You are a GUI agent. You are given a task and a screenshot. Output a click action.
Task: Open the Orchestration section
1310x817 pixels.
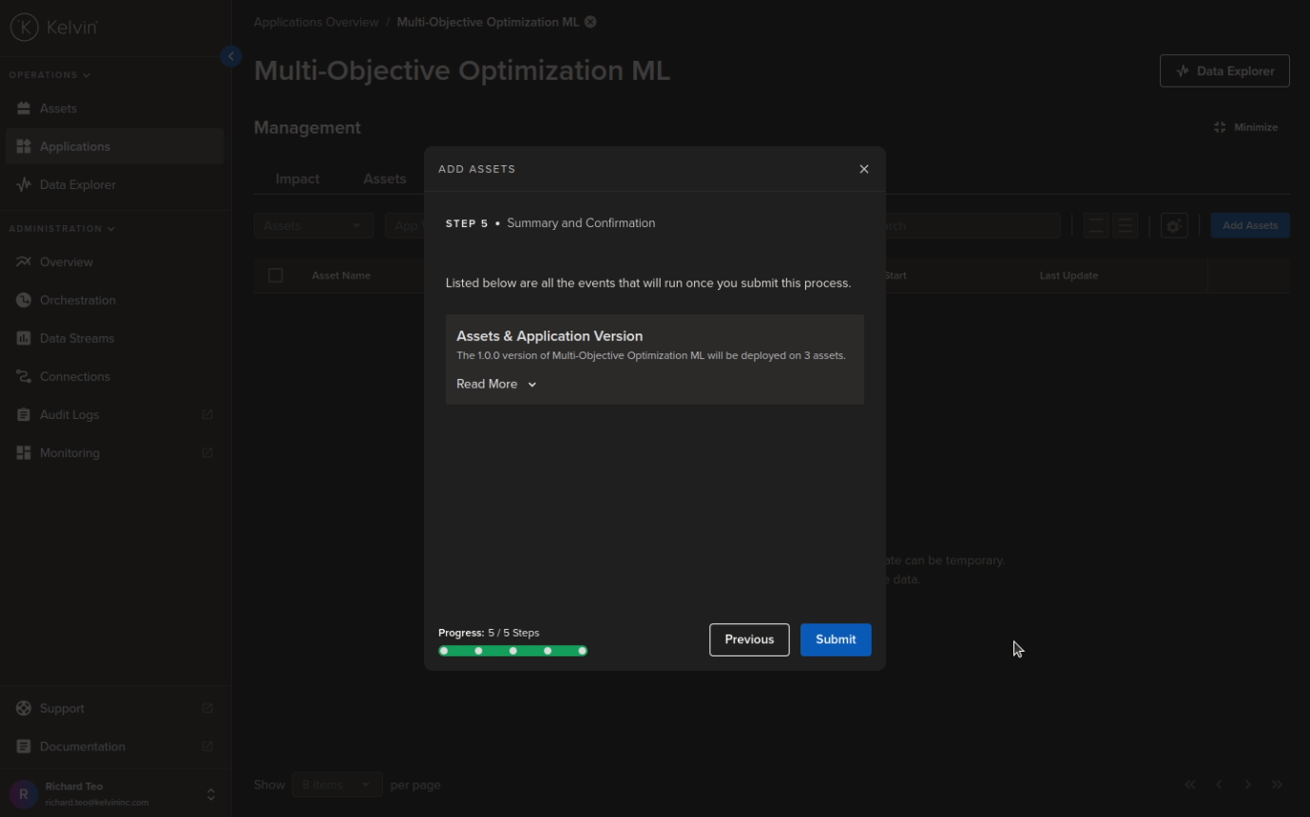pyautogui.click(x=78, y=299)
